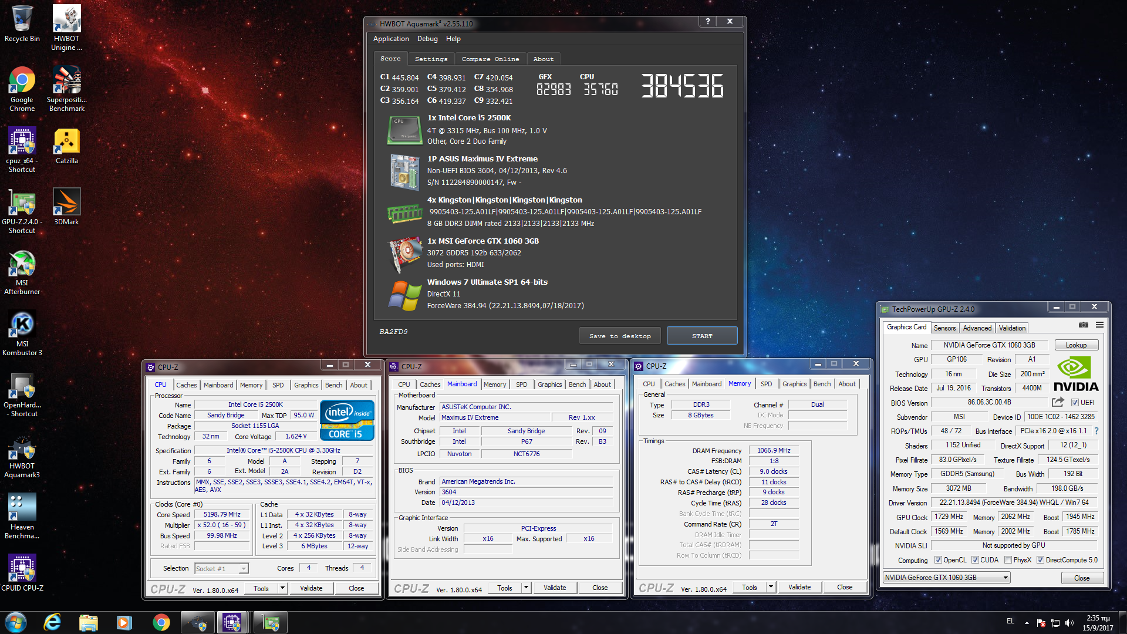
Task: Click START button in Aquamark
Action: [x=702, y=336]
